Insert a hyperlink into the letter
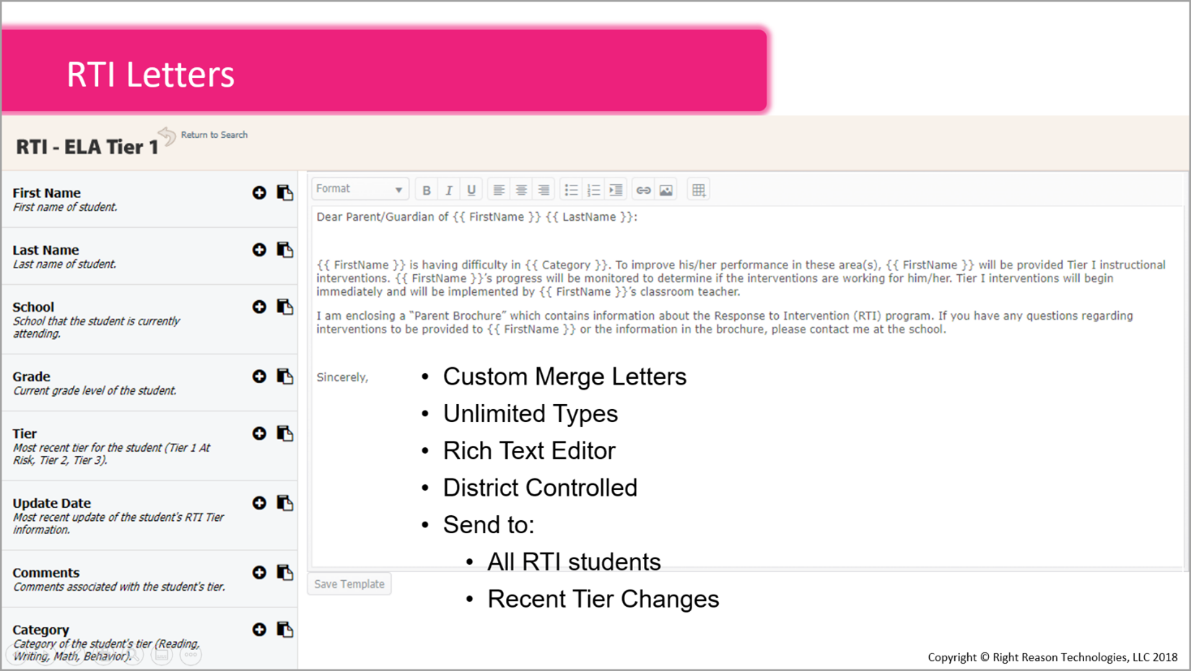Image resolution: width=1191 pixels, height=671 pixels. [643, 188]
